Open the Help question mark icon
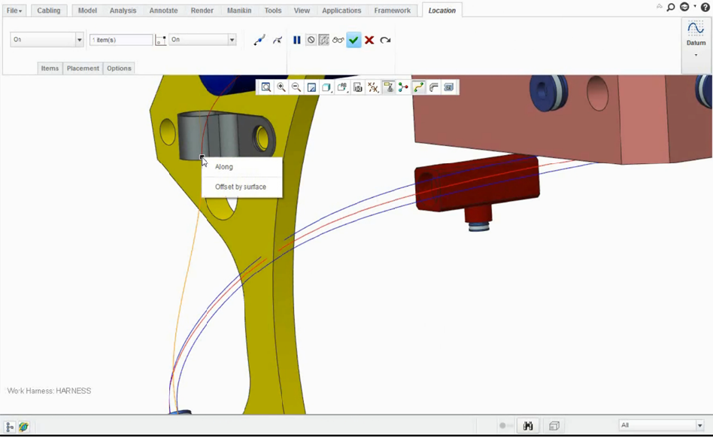Image resolution: width=713 pixels, height=438 pixels. [705, 8]
